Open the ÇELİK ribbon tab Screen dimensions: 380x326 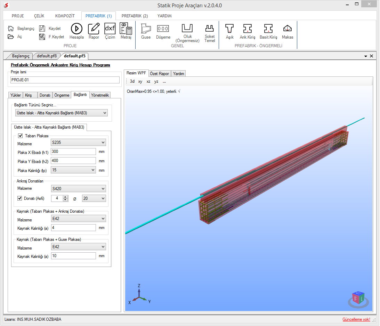point(39,16)
